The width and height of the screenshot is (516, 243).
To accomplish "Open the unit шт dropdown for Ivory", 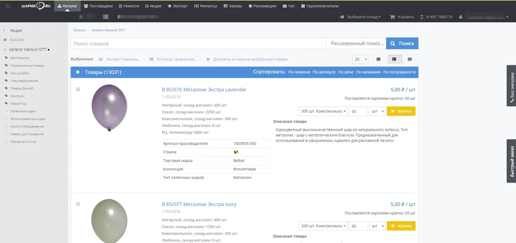I will point(378,226).
